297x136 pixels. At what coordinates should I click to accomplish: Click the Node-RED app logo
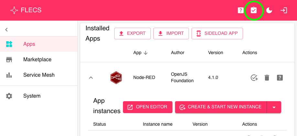click(x=116, y=78)
